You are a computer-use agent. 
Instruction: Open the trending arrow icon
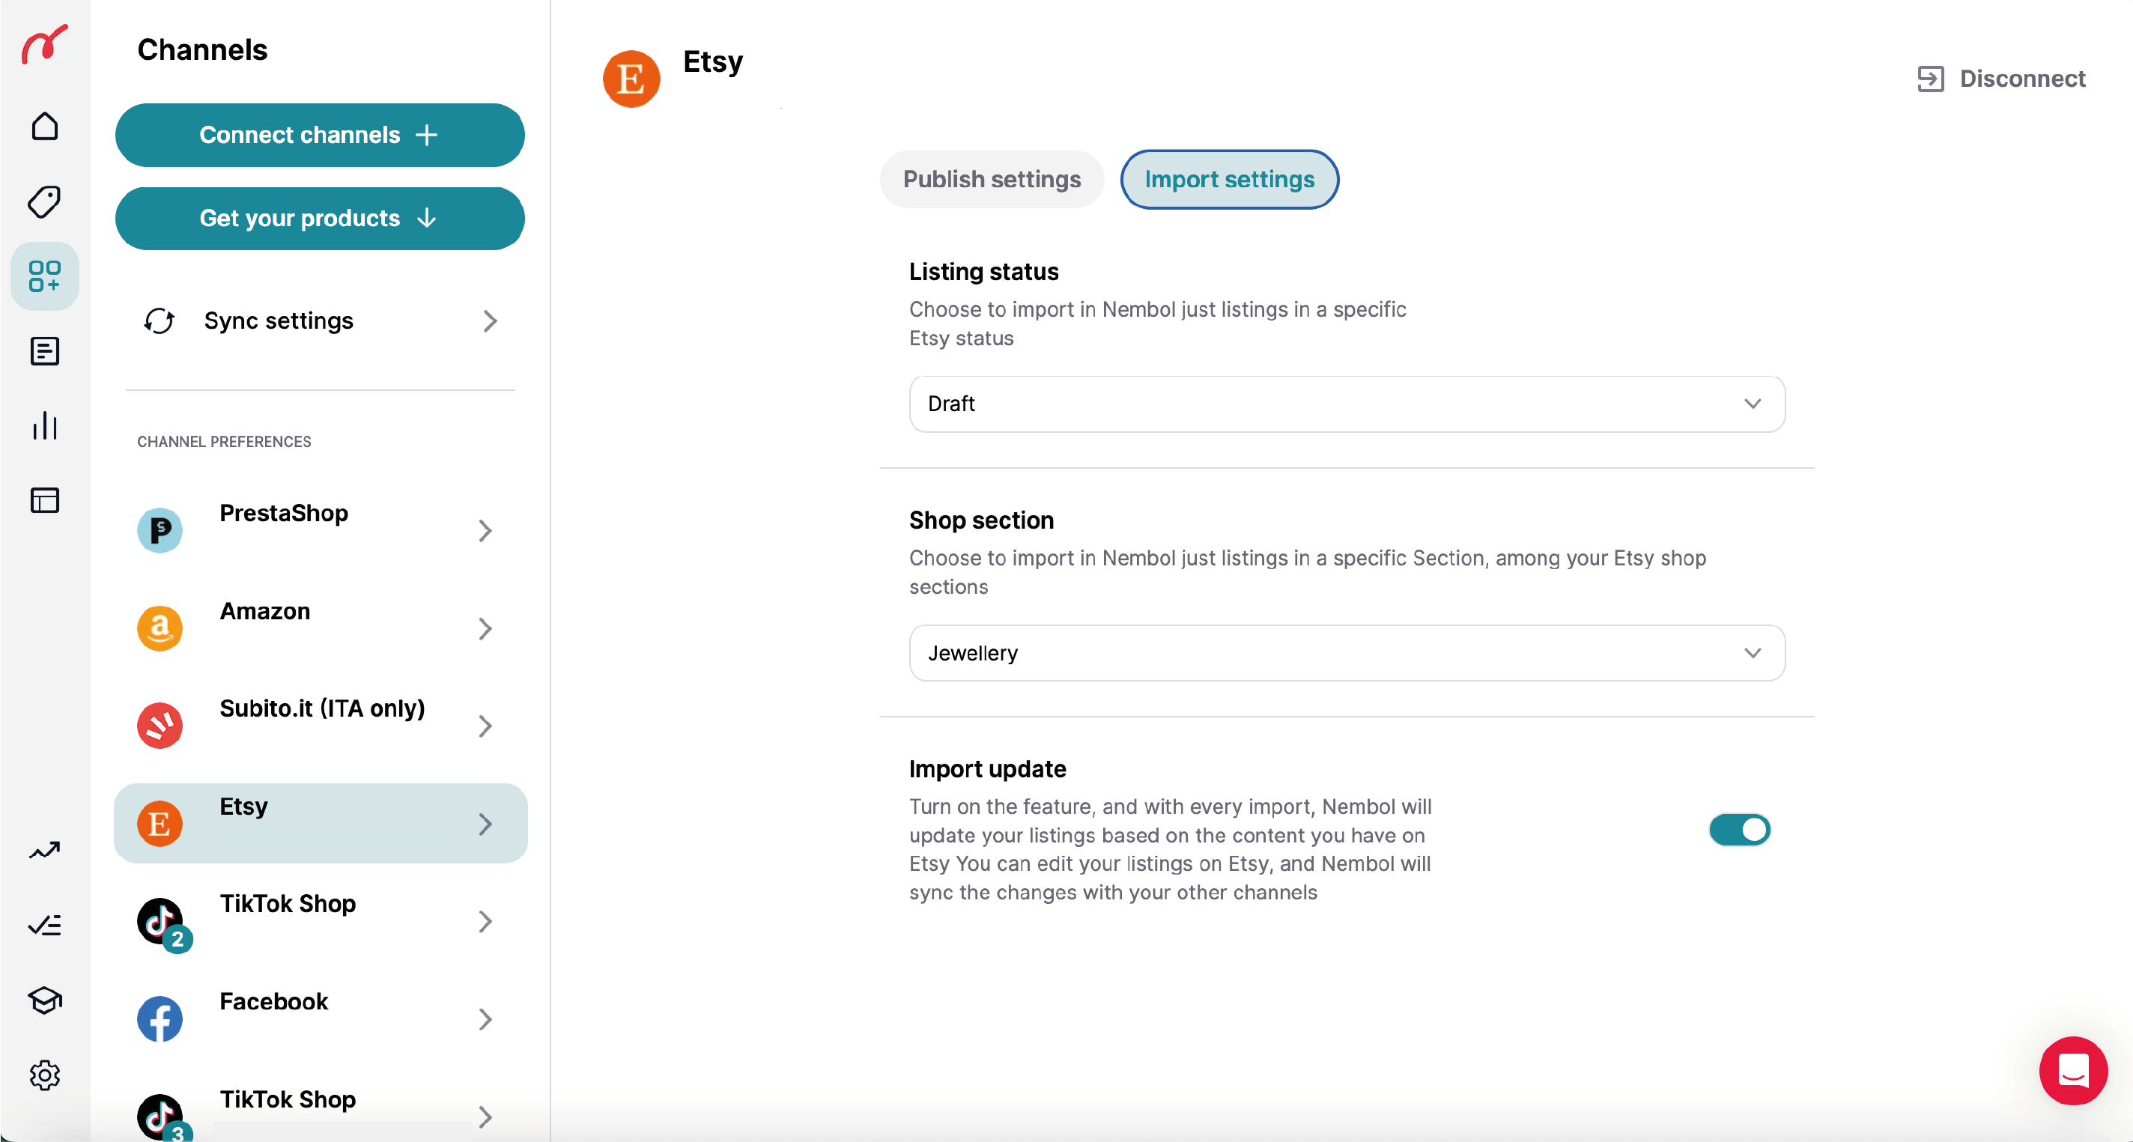coord(45,851)
